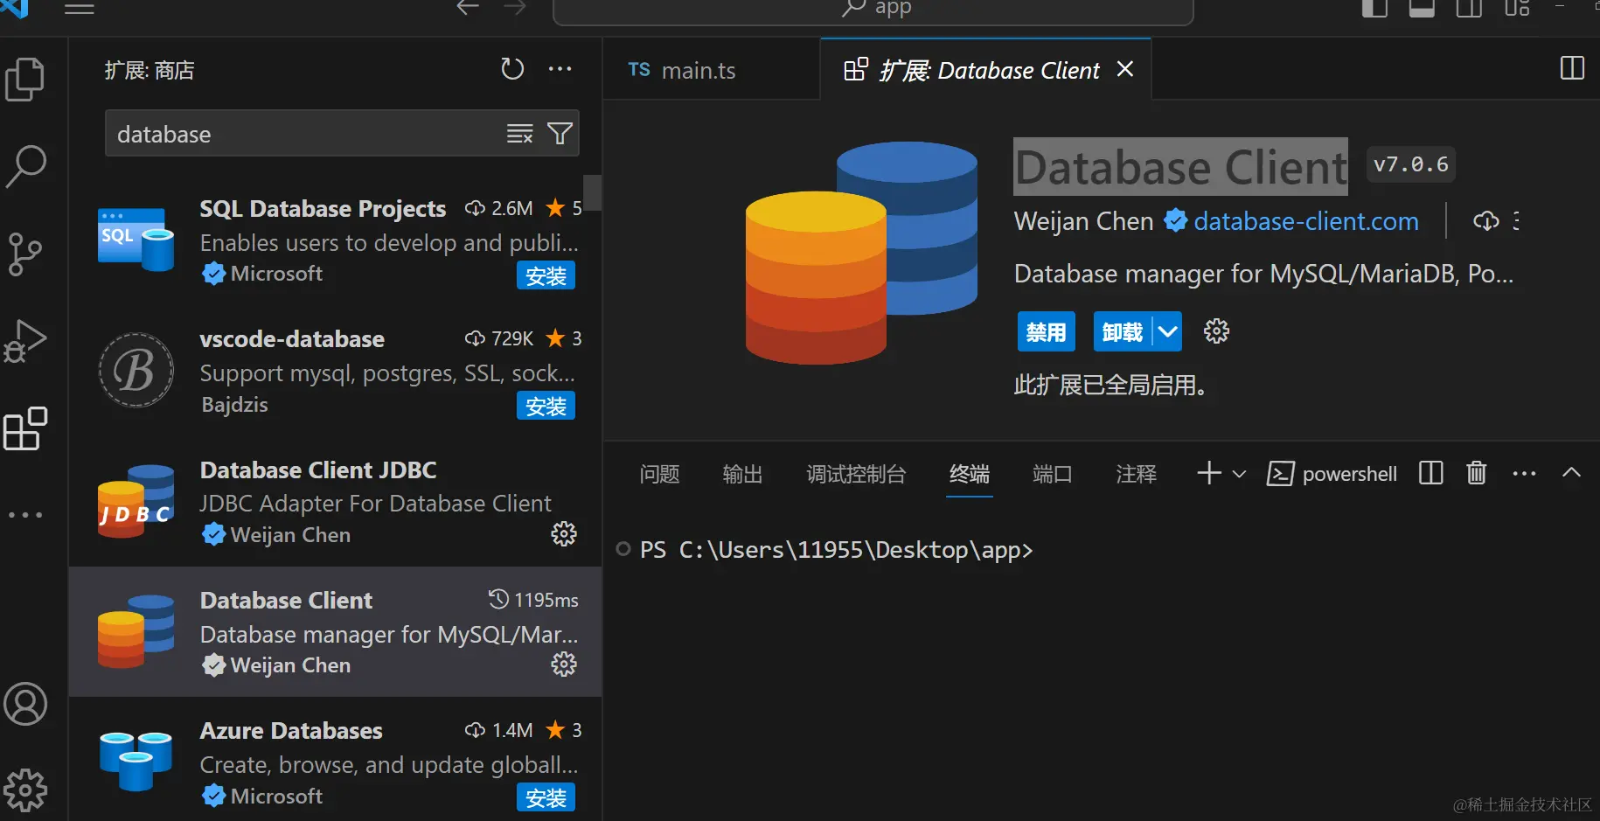Toggle the bottom panel layout
The image size is (1600, 821).
pos(1422,8)
